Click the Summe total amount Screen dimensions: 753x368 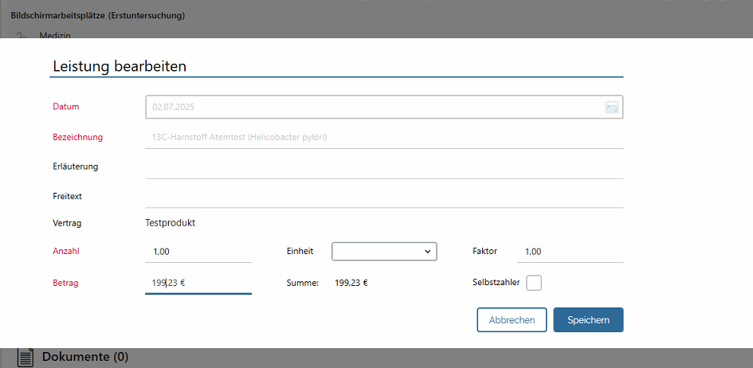coord(351,282)
